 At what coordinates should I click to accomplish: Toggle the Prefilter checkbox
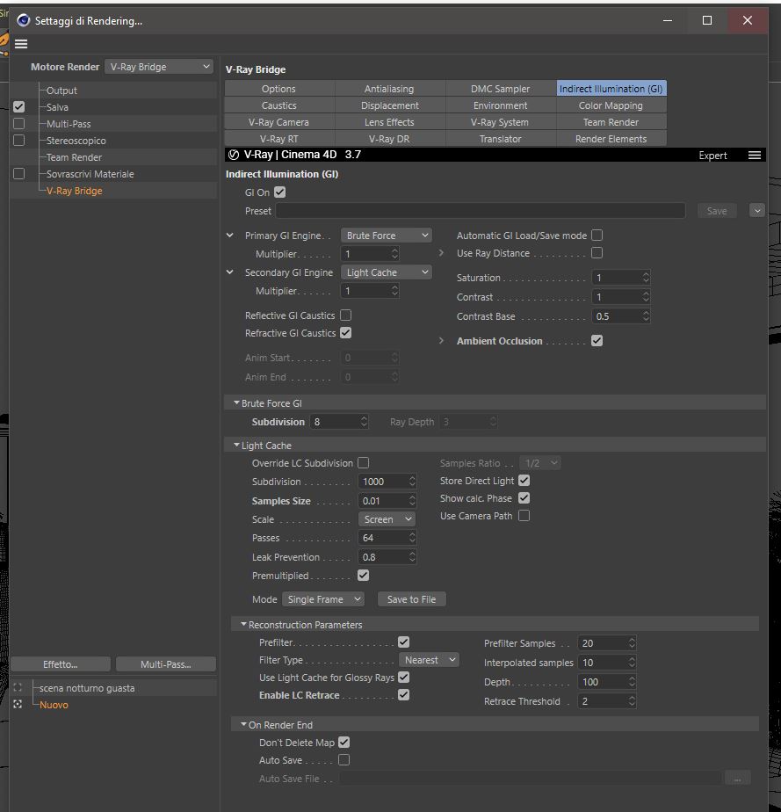click(x=404, y=642)
